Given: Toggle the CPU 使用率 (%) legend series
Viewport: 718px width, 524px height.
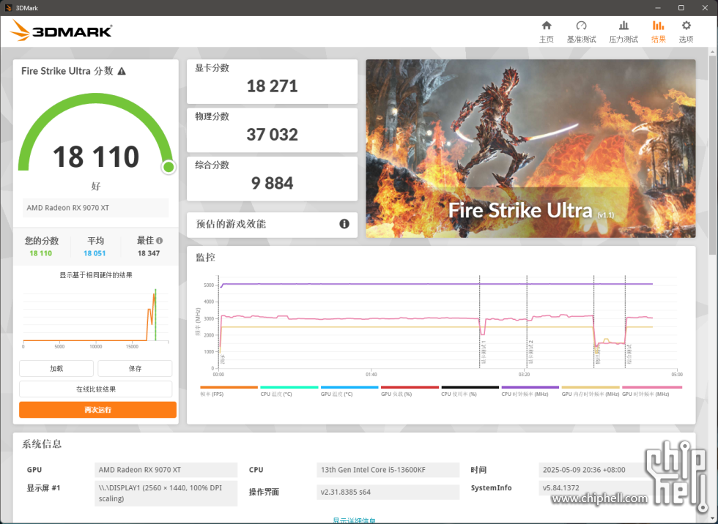Looking at the screenshot, I should (470, 391).
